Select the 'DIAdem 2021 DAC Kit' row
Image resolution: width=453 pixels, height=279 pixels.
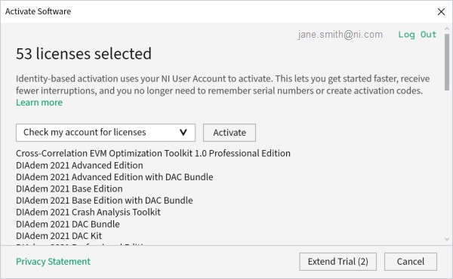pyautogui.click(x=59, y=236)
